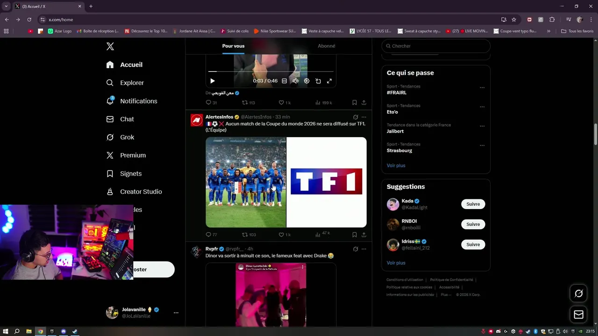Open Windows taskbar search

(x=17, y=331)
